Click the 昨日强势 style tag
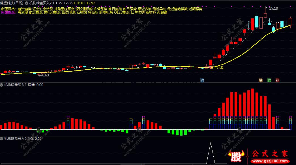 [130, 9]
